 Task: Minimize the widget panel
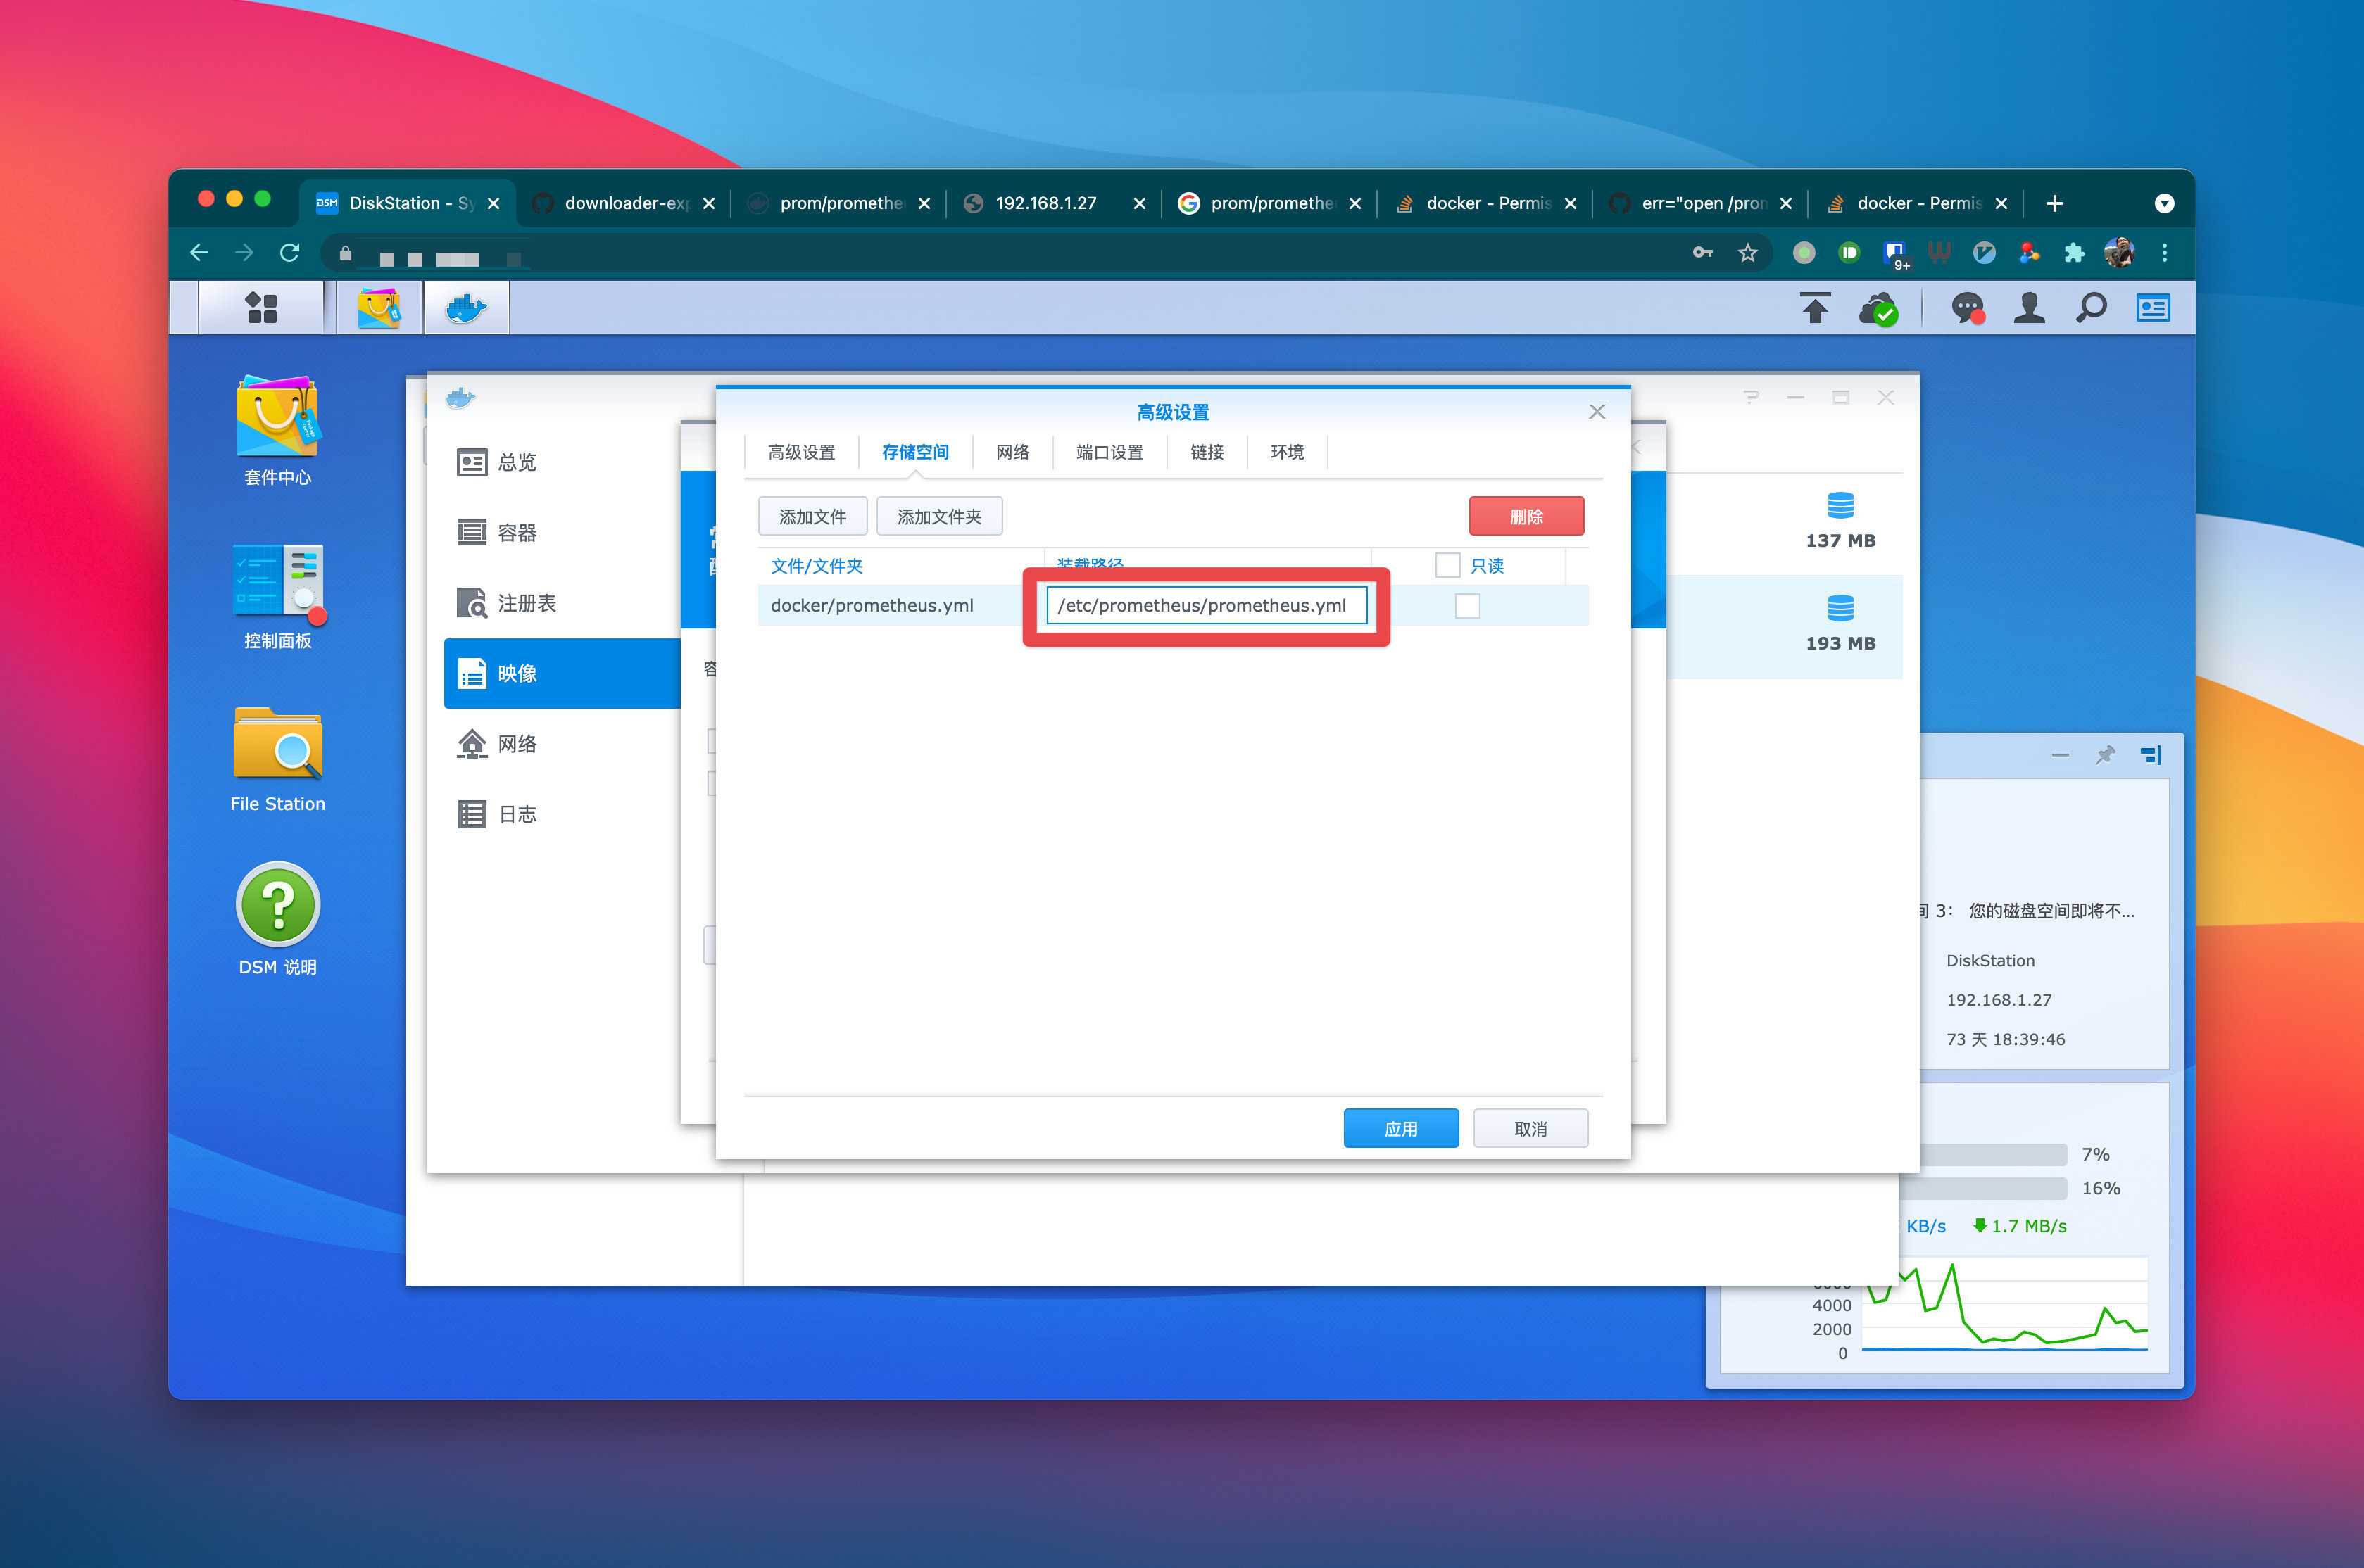2060,755
